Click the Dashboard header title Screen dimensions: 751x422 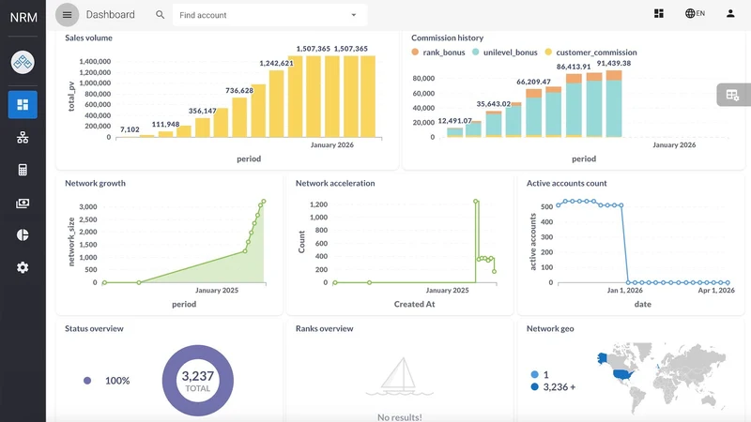coord(110,15)
